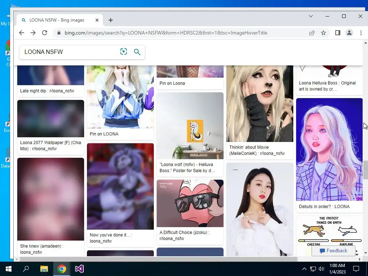This screenshot has width=368, height=276.
Task: Open the Chrome side panel icon
Action: [x=338, y=33]
